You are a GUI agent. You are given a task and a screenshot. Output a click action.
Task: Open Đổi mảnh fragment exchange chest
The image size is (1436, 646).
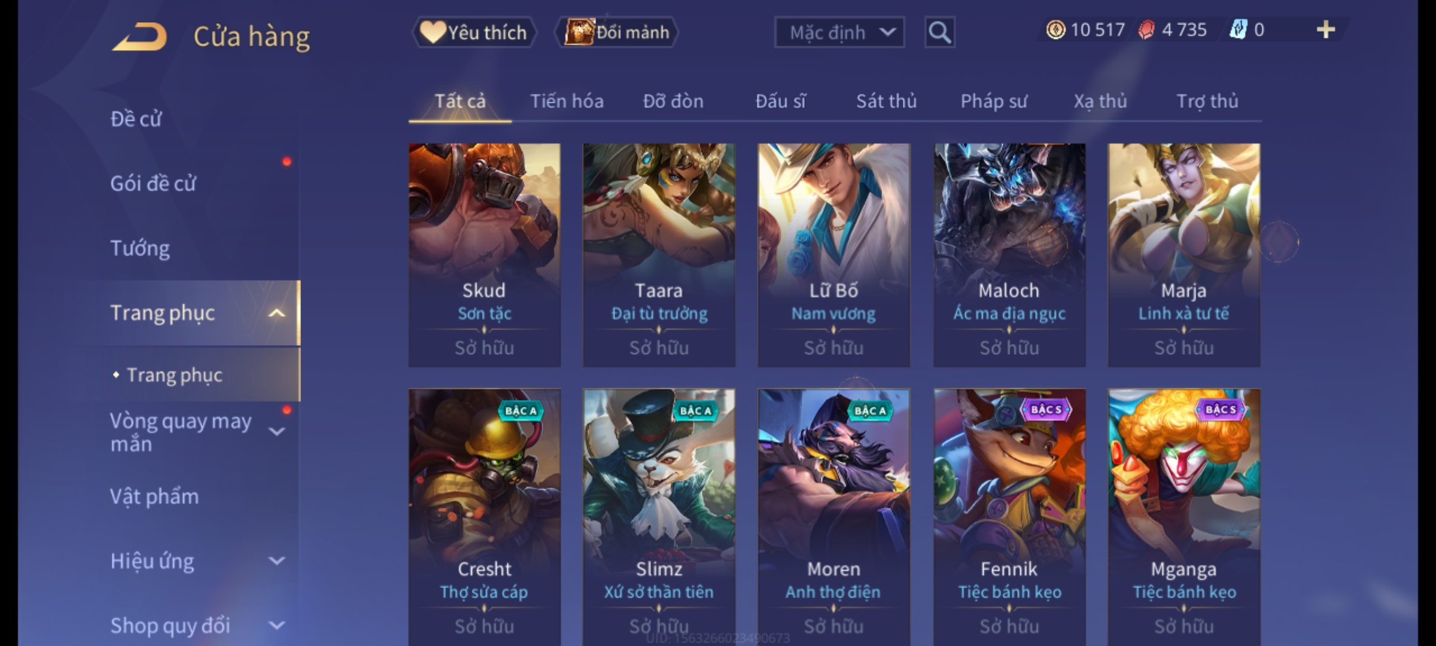pos(617,32)
